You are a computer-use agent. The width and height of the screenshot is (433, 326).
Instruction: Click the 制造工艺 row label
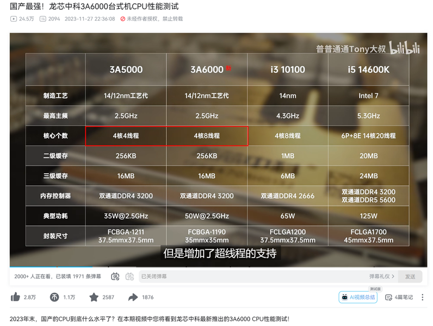point(55,96)
